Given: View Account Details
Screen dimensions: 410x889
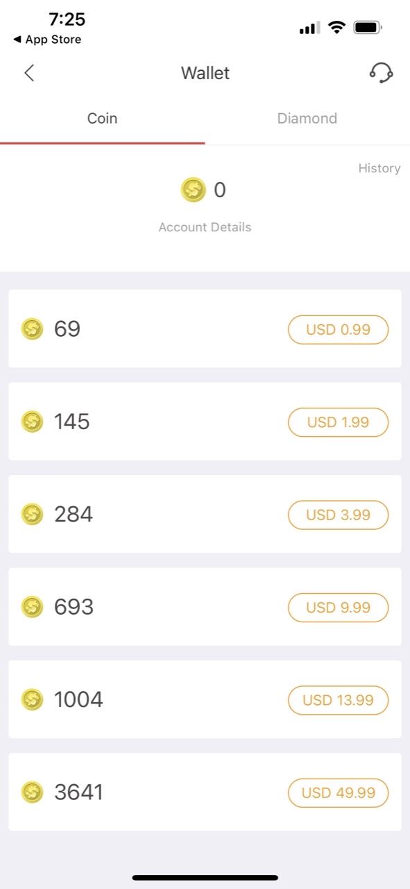Looking at the screenshot, I should tap(205, 227).
